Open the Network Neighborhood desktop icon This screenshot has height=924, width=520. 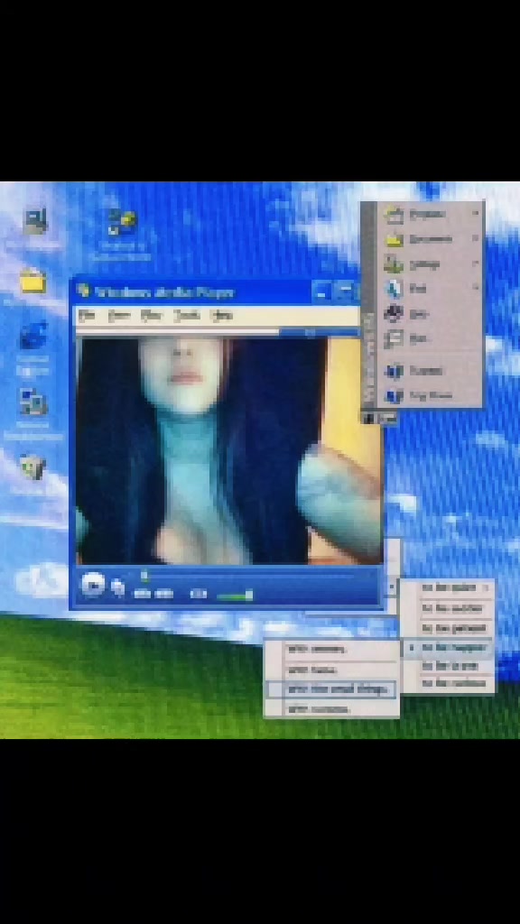pyautogui.click(x=33, y=402)
